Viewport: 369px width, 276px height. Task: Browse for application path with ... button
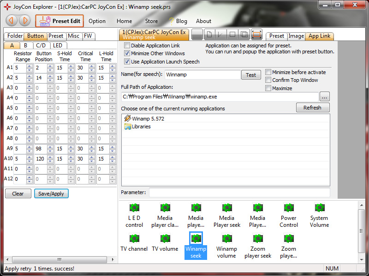pos(325,97)
